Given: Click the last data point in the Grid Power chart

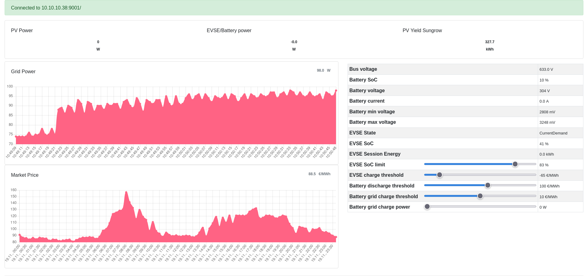Looking at the screenshot, I should (x=336, y=91).
